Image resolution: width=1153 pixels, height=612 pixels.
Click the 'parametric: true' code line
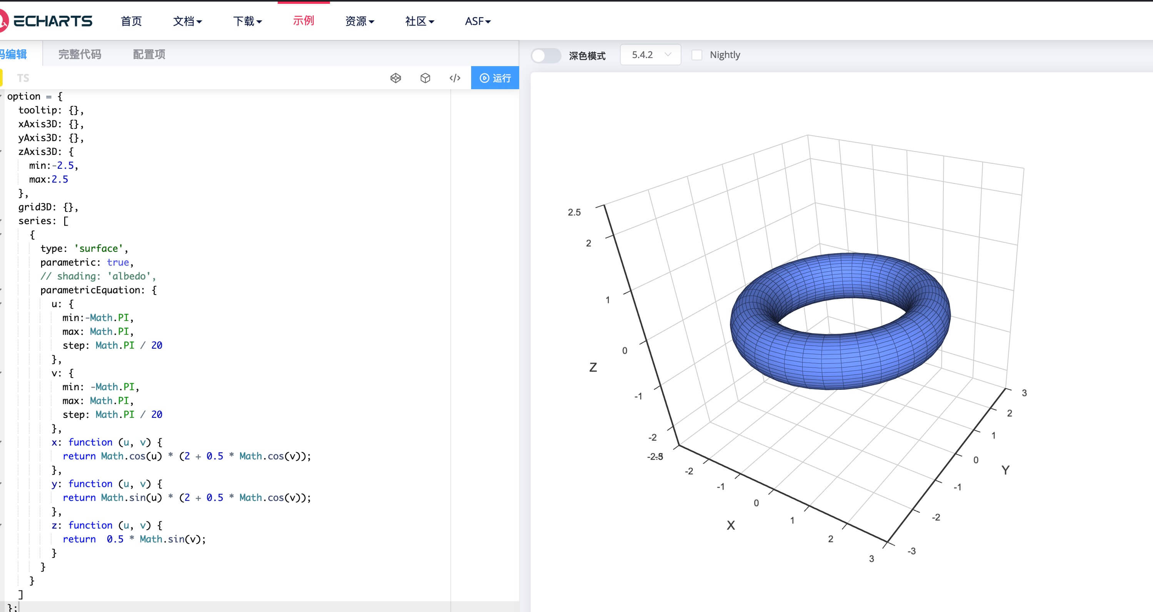pos(87,263)
